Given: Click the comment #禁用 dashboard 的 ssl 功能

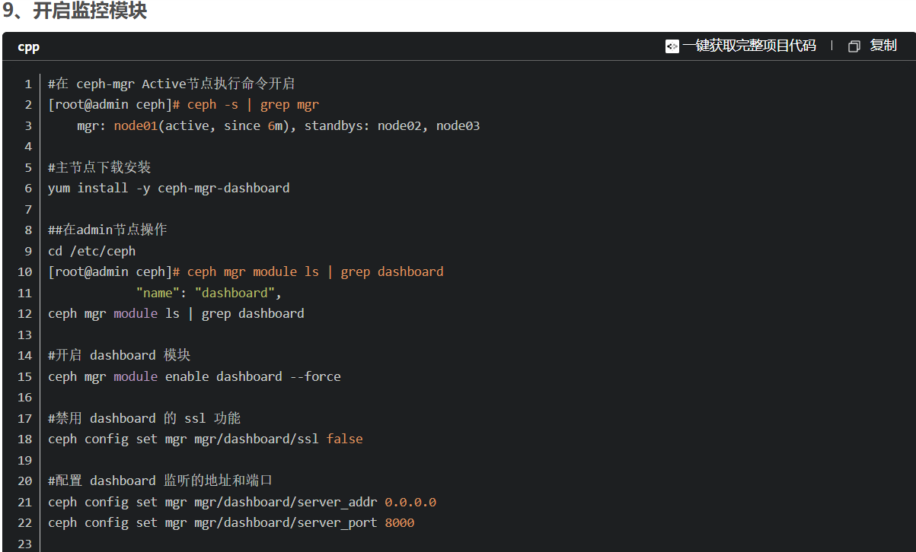Looking at the screenshot, I should [145, 418].
